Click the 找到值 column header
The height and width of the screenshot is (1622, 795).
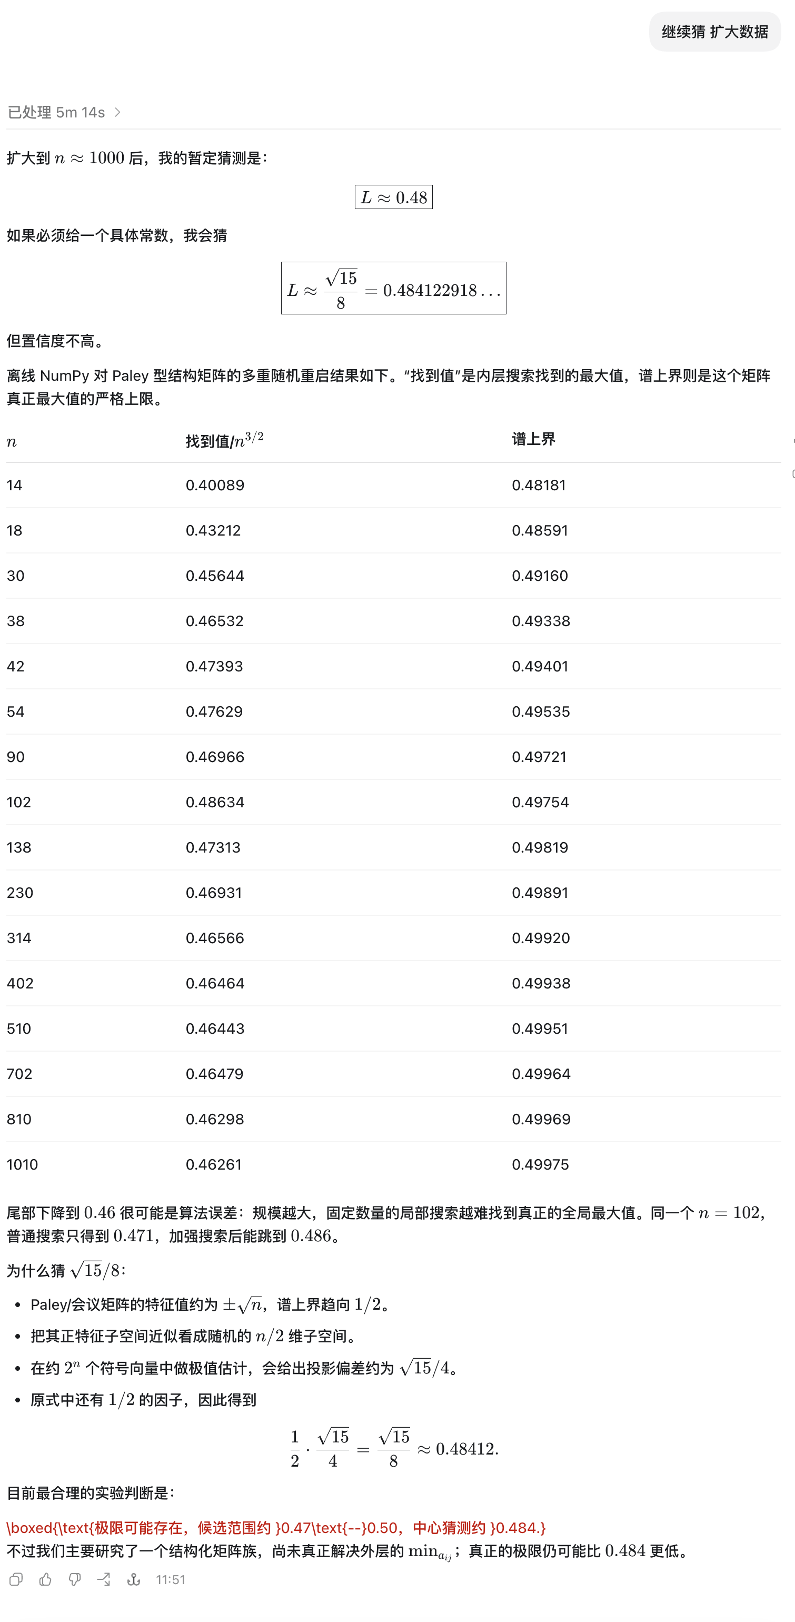[x=224, y=440]
